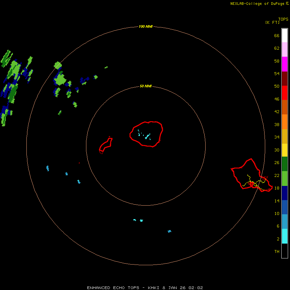The image size is (290, 290).
Task: Select the light green 22 kft legend swatch
Action: [285, 179]
